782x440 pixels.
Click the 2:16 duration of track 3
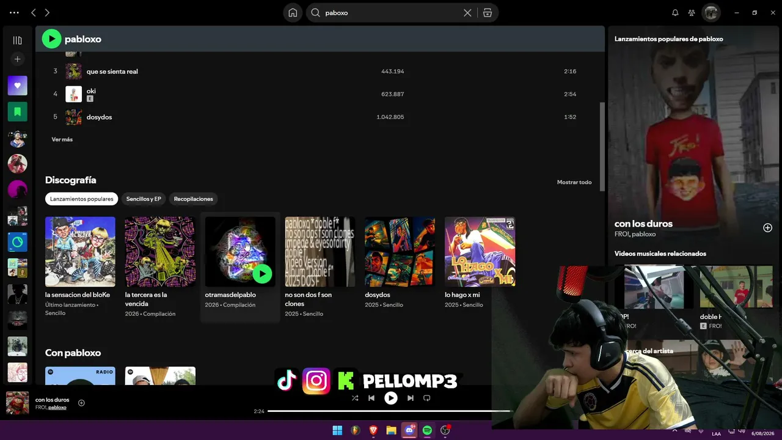tap(570, 71)
